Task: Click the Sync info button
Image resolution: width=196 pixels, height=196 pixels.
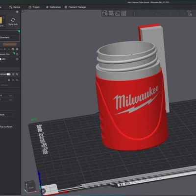Action: pos(13,22)
